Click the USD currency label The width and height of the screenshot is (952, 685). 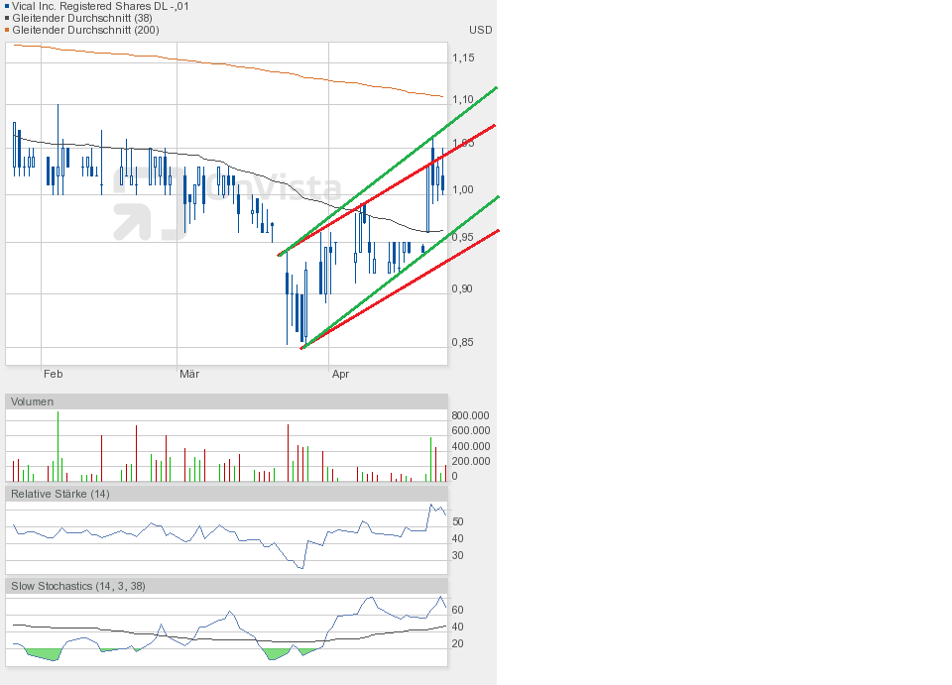[480, 30]
